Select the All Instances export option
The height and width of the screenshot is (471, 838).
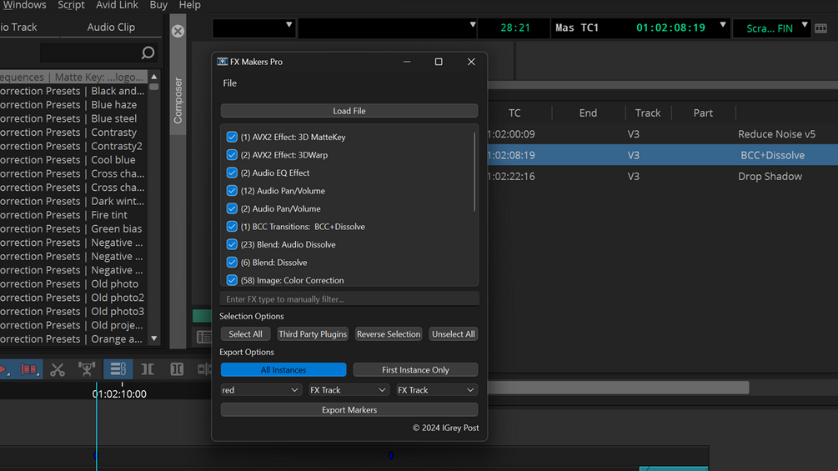(284, 370)
